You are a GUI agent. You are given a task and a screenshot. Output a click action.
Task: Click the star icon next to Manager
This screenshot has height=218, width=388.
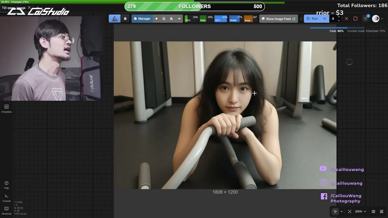(x=156, y=19)
